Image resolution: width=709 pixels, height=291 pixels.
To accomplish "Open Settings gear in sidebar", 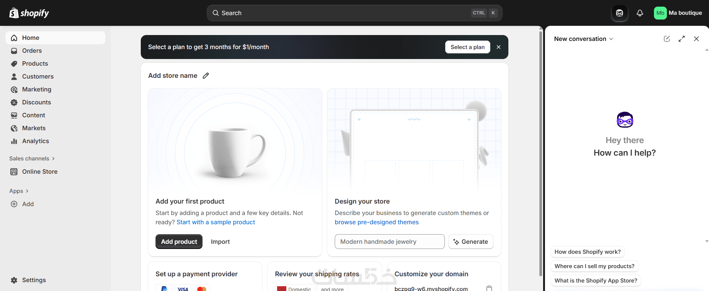I will click(x=14, y=280).
